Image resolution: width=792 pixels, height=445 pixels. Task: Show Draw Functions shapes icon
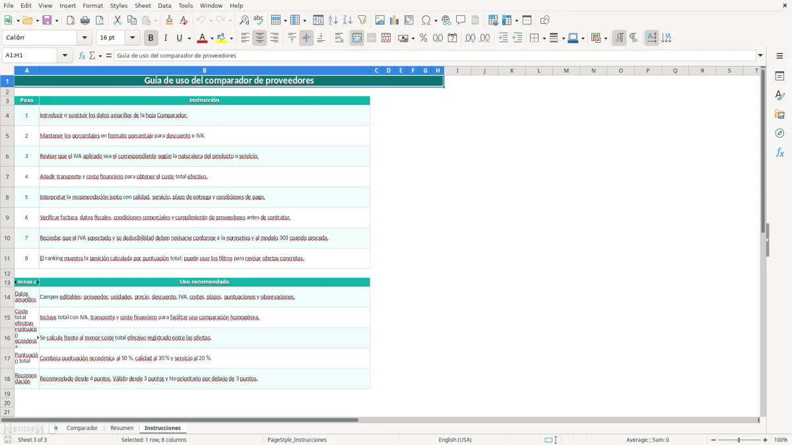tap(545, 20)
